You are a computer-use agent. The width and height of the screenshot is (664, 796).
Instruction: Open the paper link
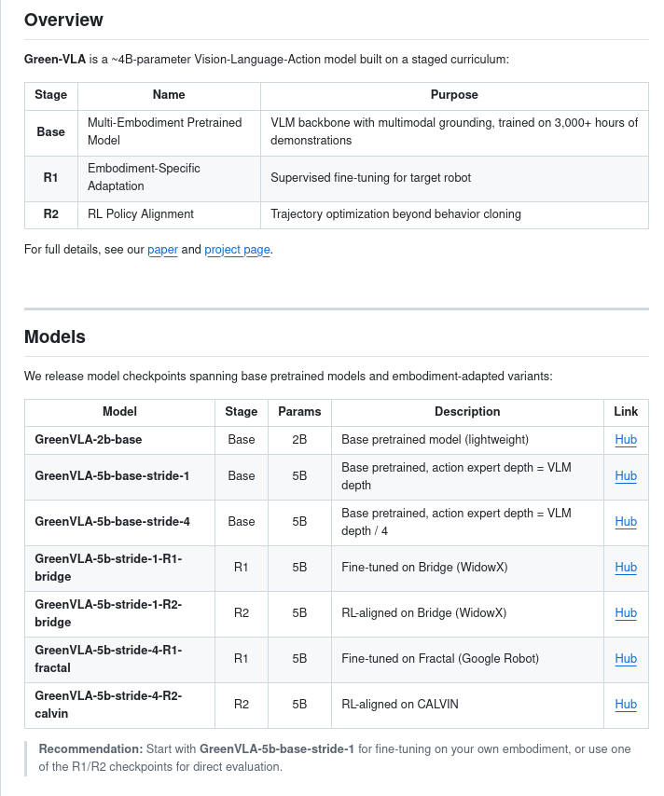162,250
